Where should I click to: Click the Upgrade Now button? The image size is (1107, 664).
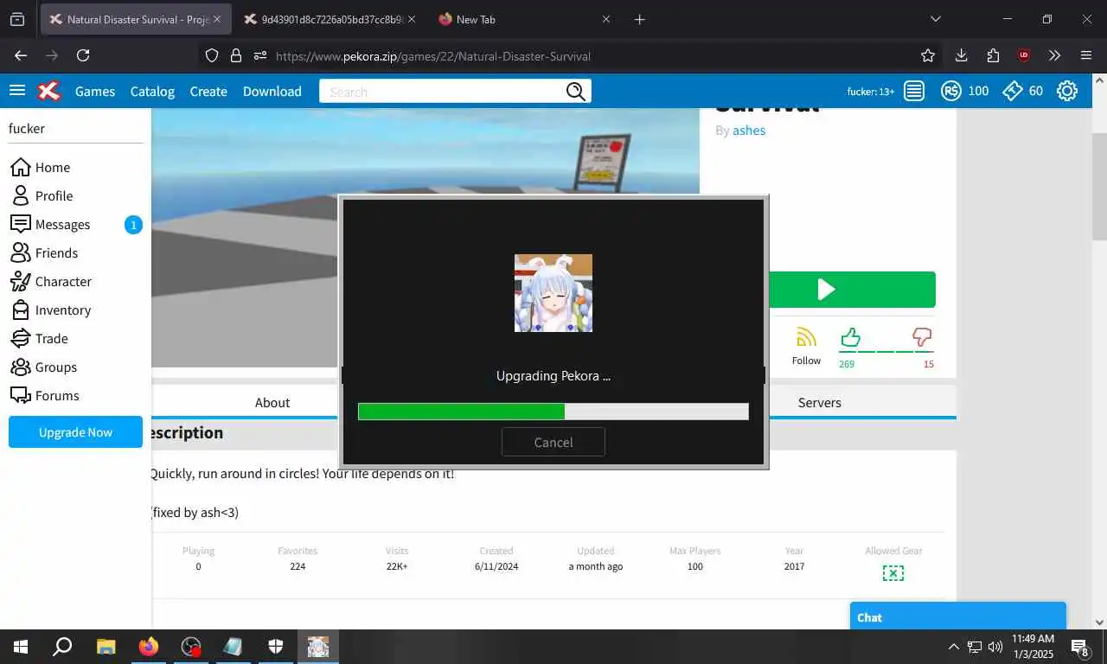75,432
